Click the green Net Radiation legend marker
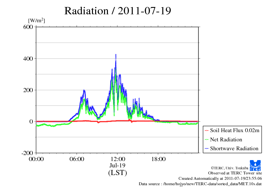268x189 pixels. (x=207, y=140)
